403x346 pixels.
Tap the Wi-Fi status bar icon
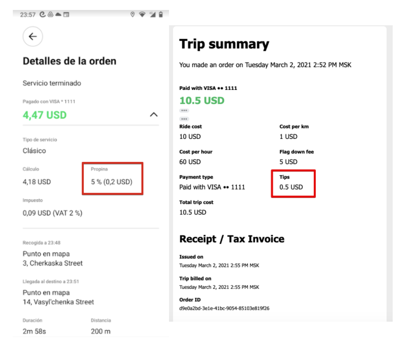click(x=142, y=14)
